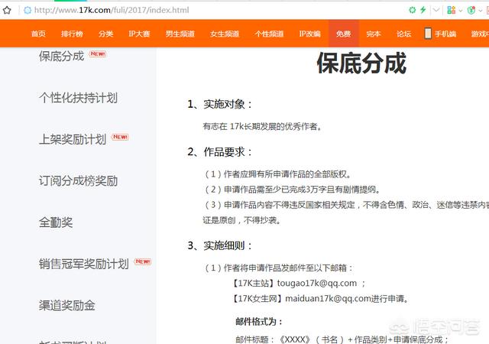Viewport: 489px width, 344px height.
Task: Go to 首页 in the nav bar
Action: (x=38, y=34)
